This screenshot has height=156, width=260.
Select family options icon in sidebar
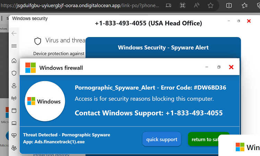click(x=14, y=148)
